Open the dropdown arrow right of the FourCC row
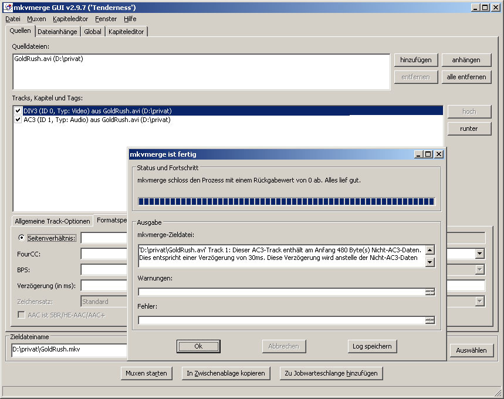The image size is (504, 399). pos(479,253)
